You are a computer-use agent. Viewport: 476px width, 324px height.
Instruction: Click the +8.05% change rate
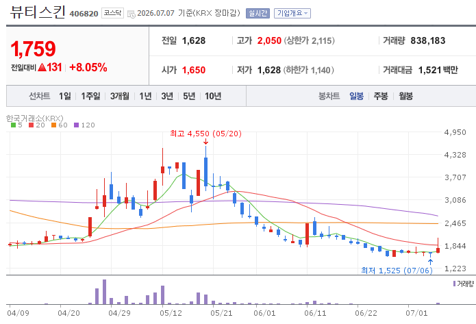click(x=88, y=67)
